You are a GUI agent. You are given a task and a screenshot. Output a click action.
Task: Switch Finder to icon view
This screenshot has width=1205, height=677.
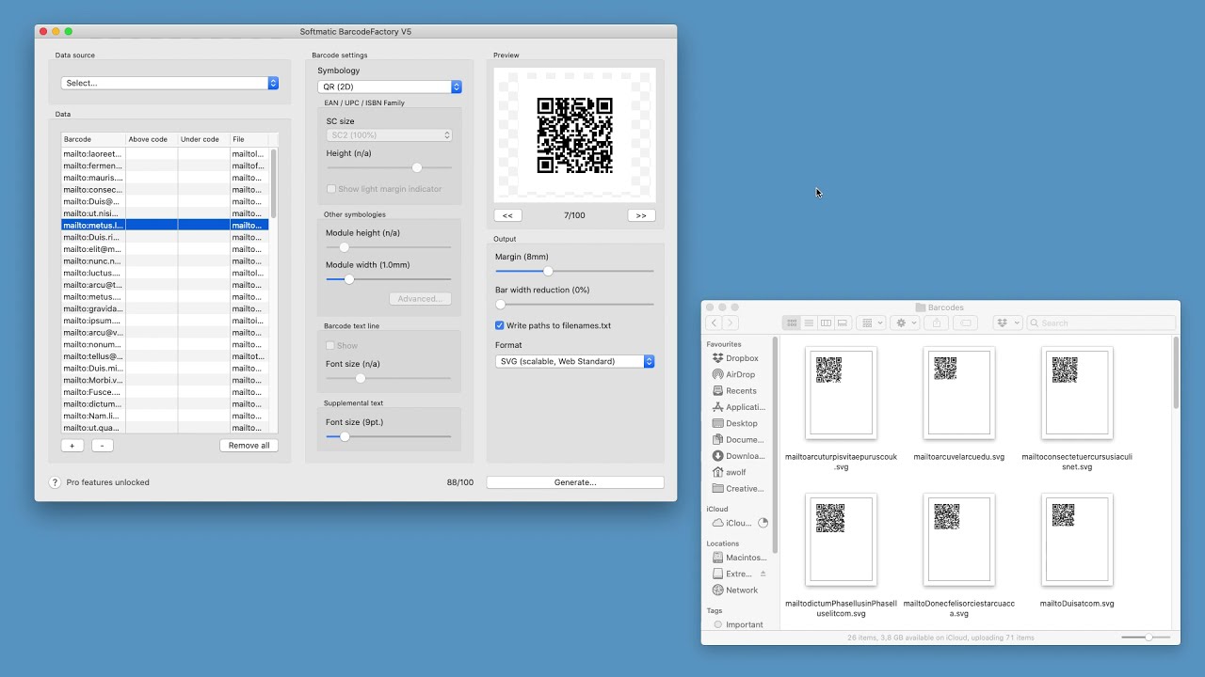click(792, 323)
